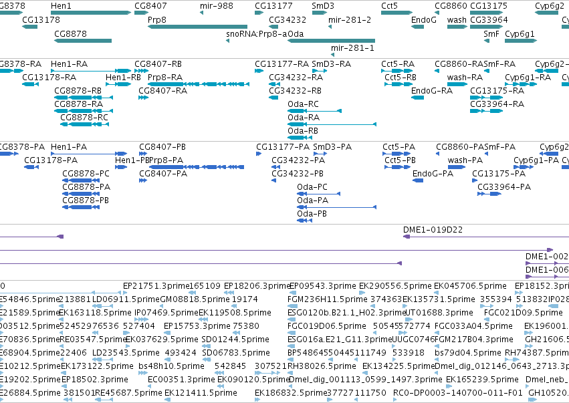Screen dimensions: 569x403
Task: Select the Oda-PA protein feature
Action: click(x=337, y=207)
